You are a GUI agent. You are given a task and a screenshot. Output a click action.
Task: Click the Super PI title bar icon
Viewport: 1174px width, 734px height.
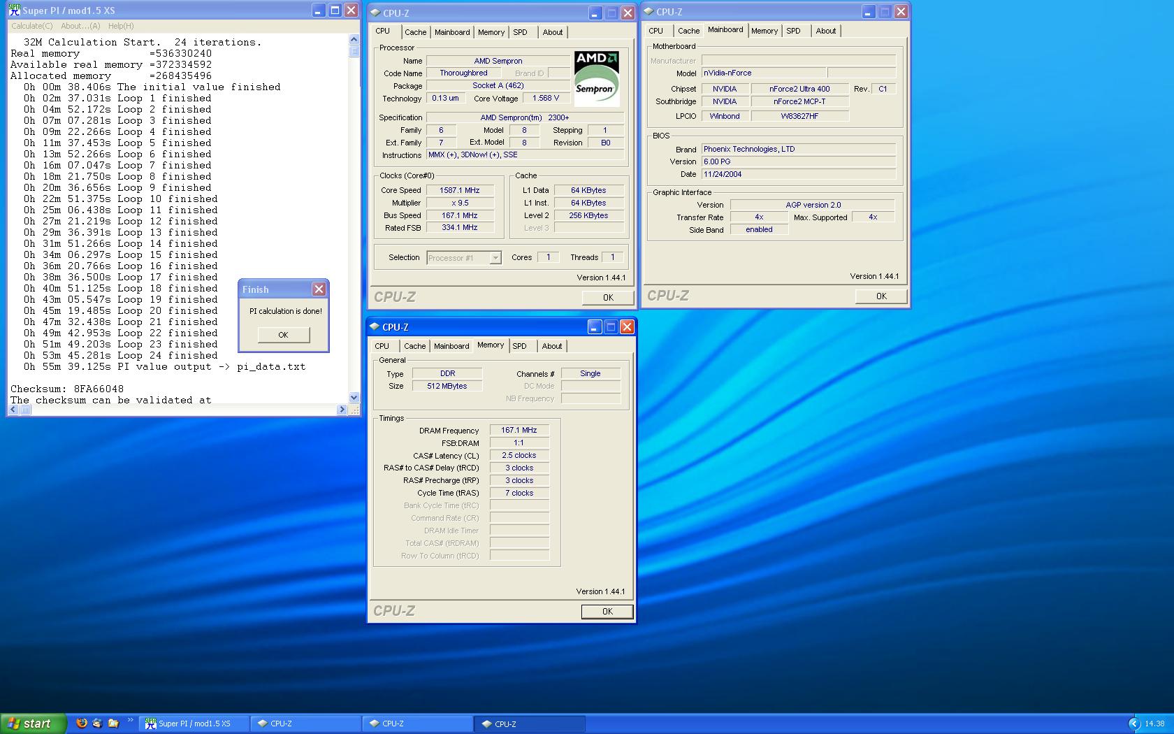[14, 10]
